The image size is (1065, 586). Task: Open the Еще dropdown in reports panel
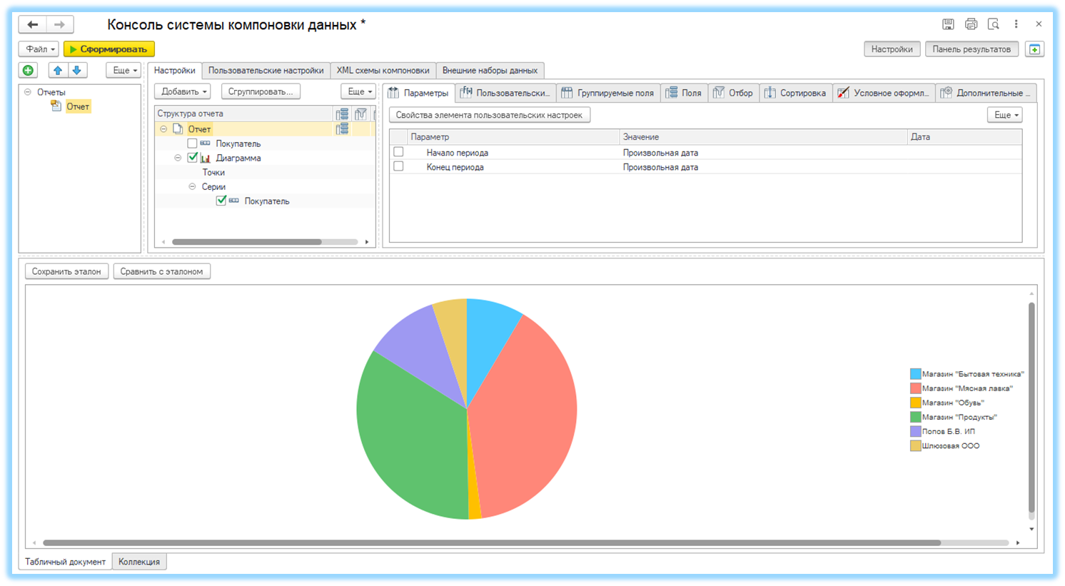coord(123,70)
